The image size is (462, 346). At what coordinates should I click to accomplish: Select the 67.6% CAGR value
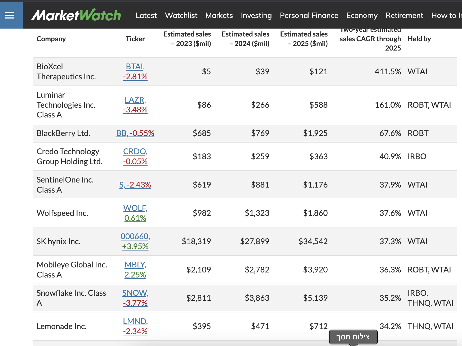[x=390, y=133]
